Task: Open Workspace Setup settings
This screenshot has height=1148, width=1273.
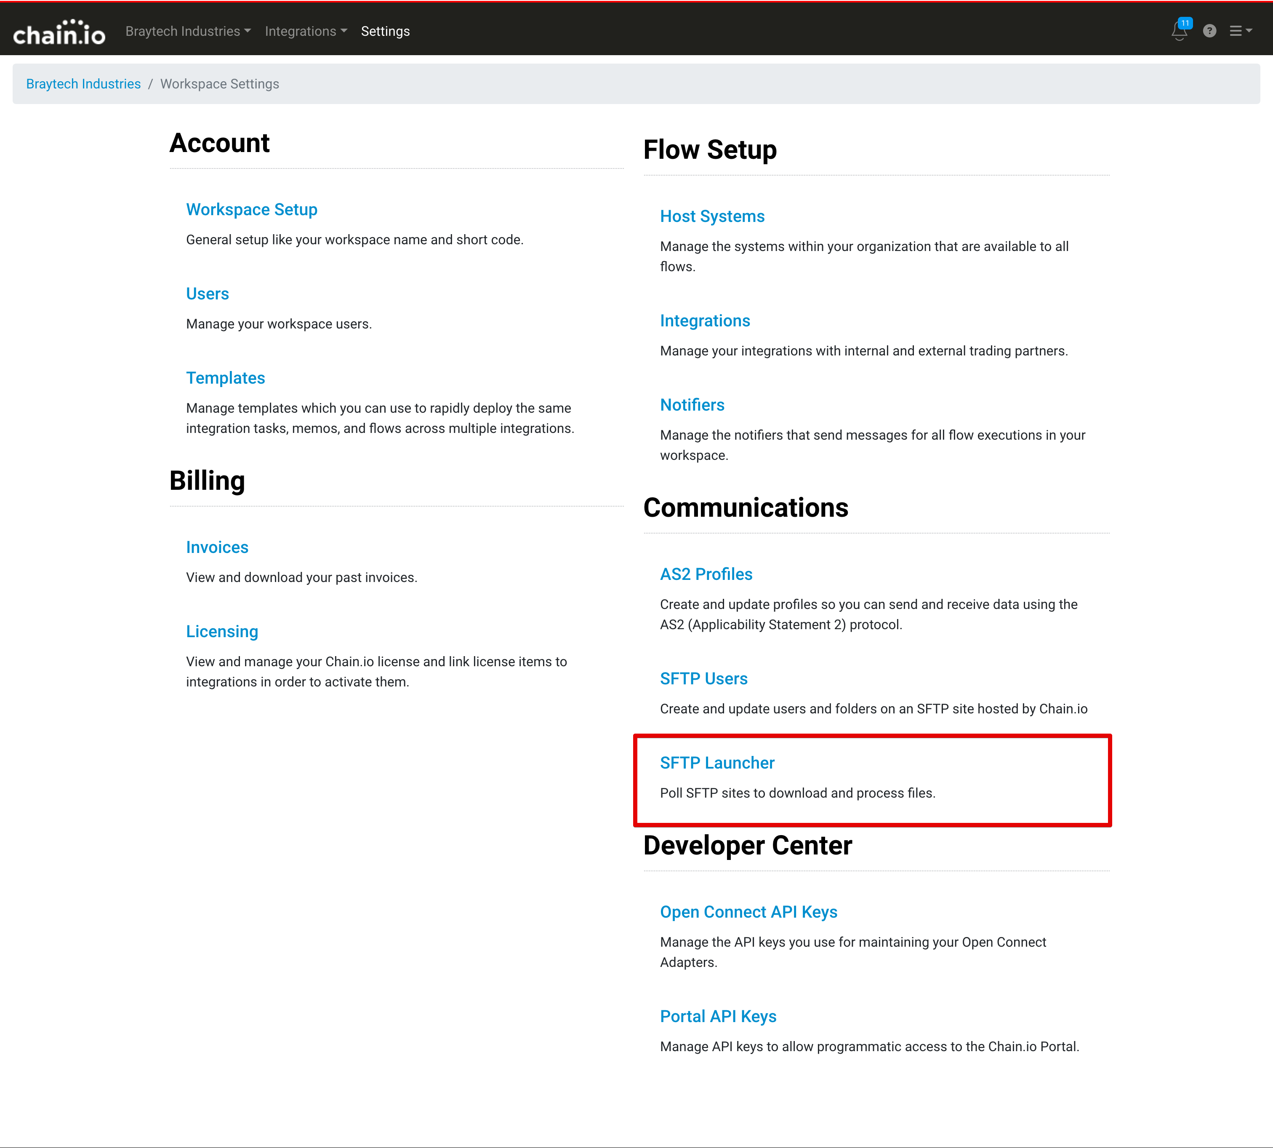Action: (252, 209)
